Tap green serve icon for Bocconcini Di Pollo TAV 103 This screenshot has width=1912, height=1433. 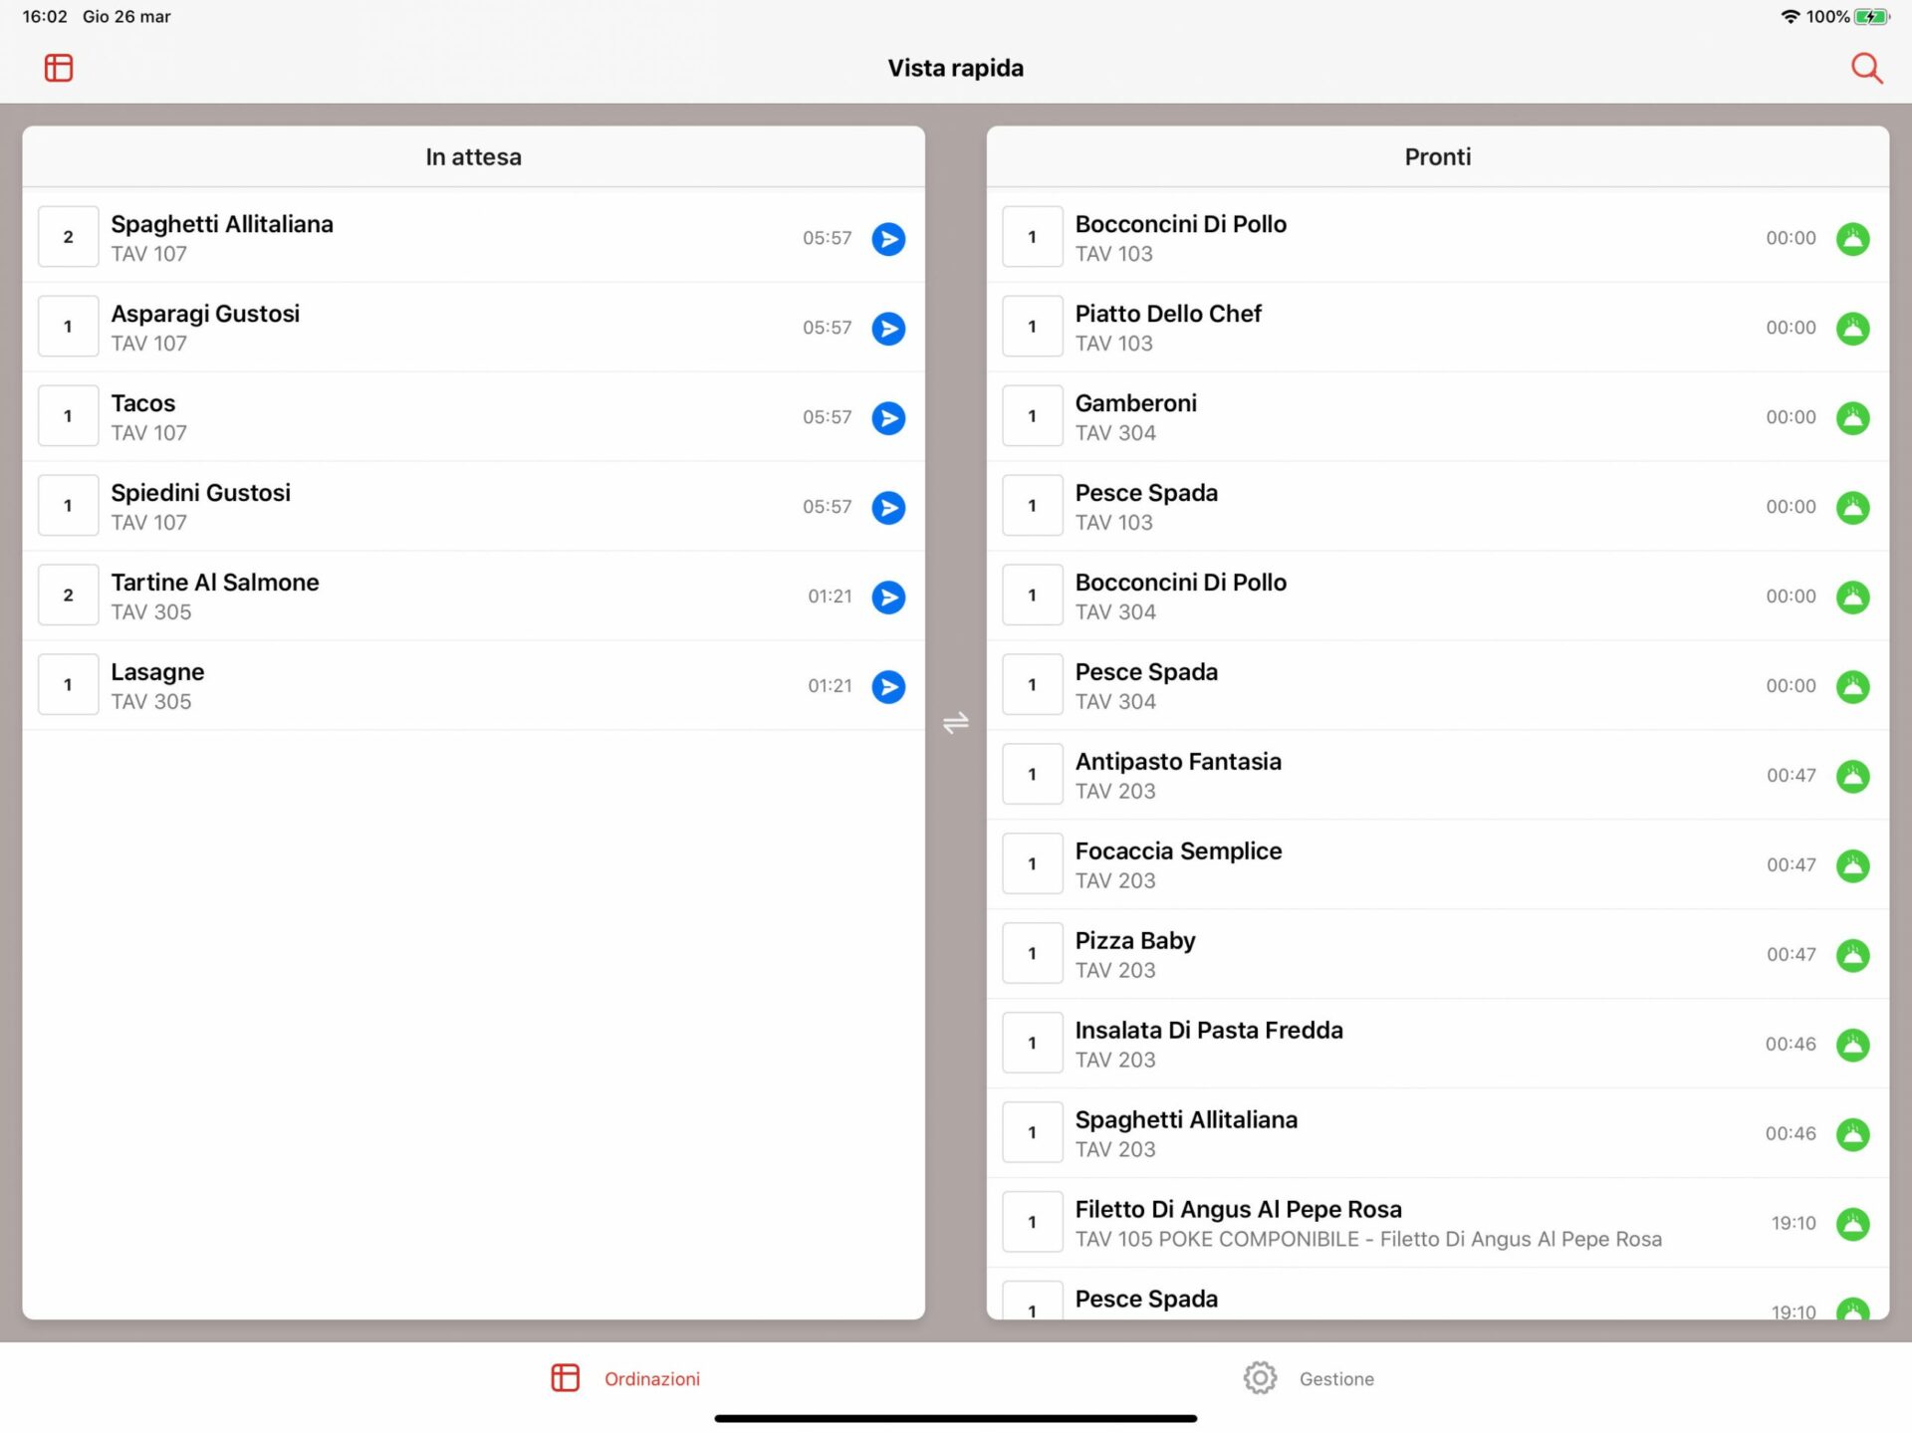point(1852,239)
